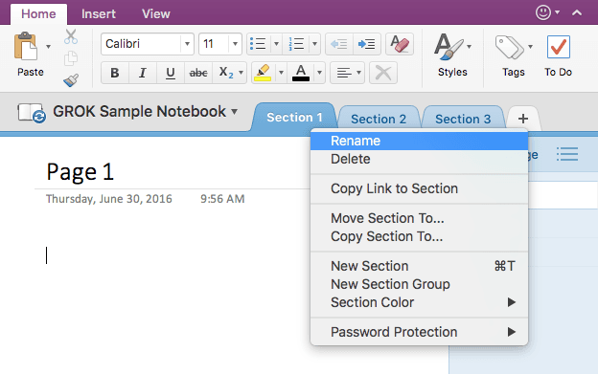This screenshot has height=374, width=598.
Task: Click the Copy pages icon
Action: pyautogui.click(x=71, y=58)
